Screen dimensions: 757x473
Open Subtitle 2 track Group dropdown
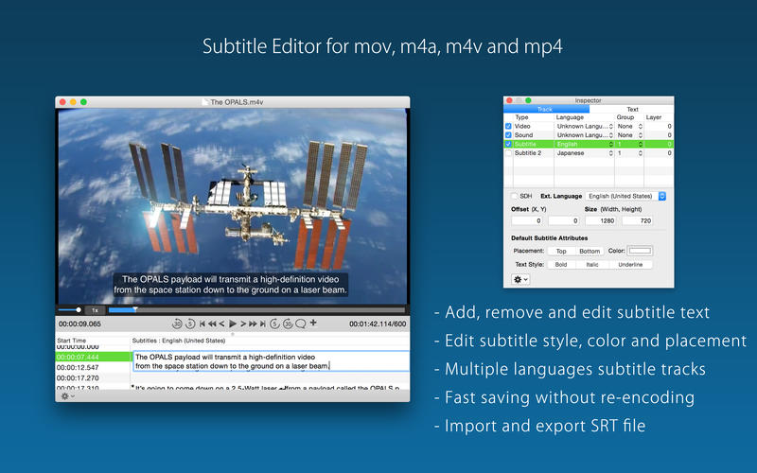point(629,153)
